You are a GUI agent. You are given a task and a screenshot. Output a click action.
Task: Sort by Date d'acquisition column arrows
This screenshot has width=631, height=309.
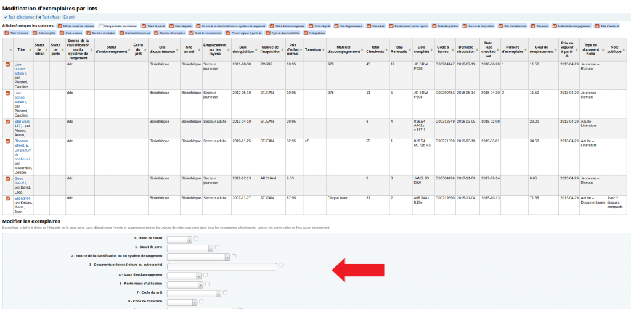click(256, 49)
